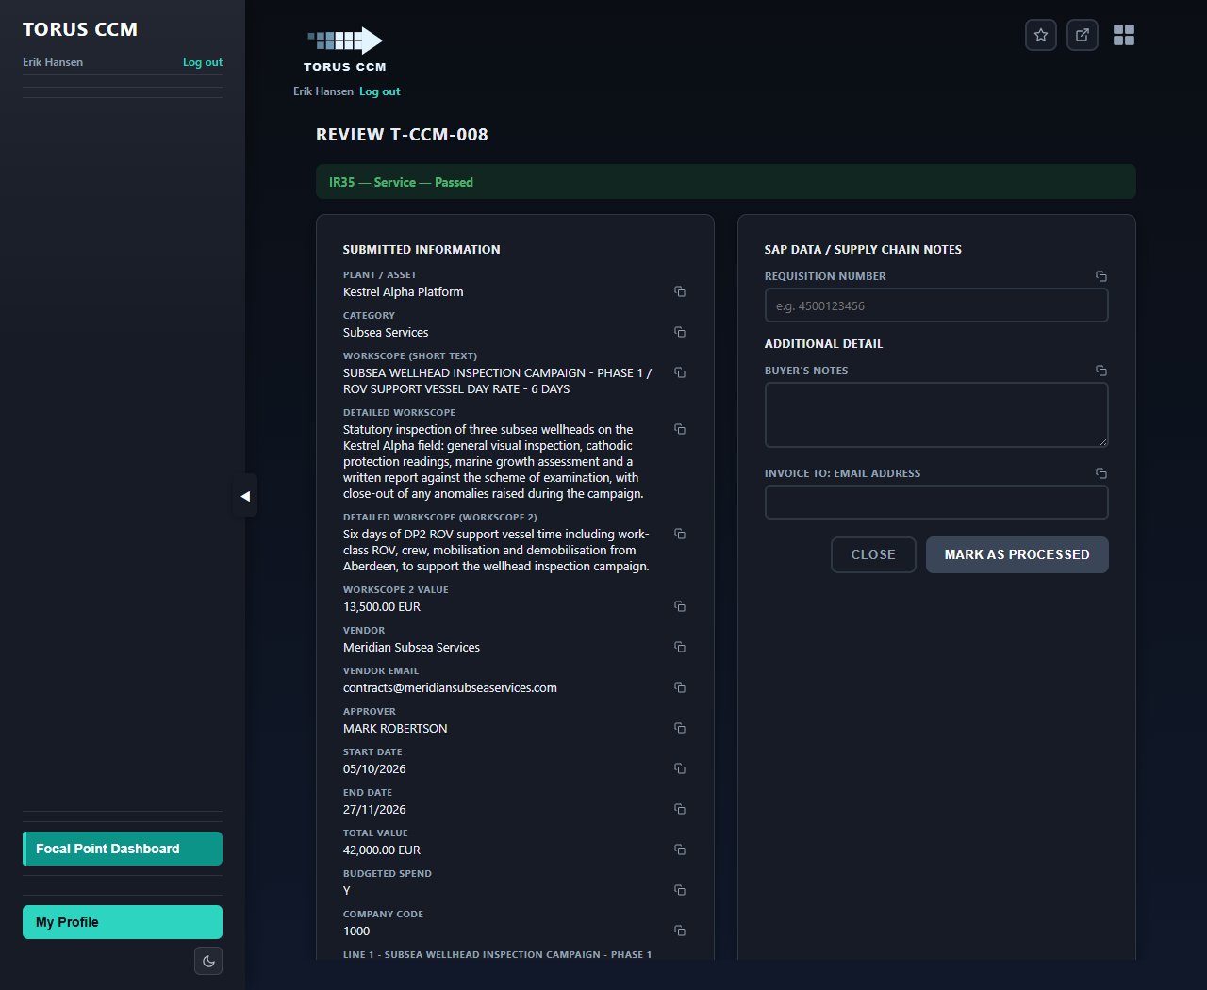The width and height of the screenshot is (1207, 990).
Task: Click the IR35 Service Passed banner
Action: [x=726, y=182]
